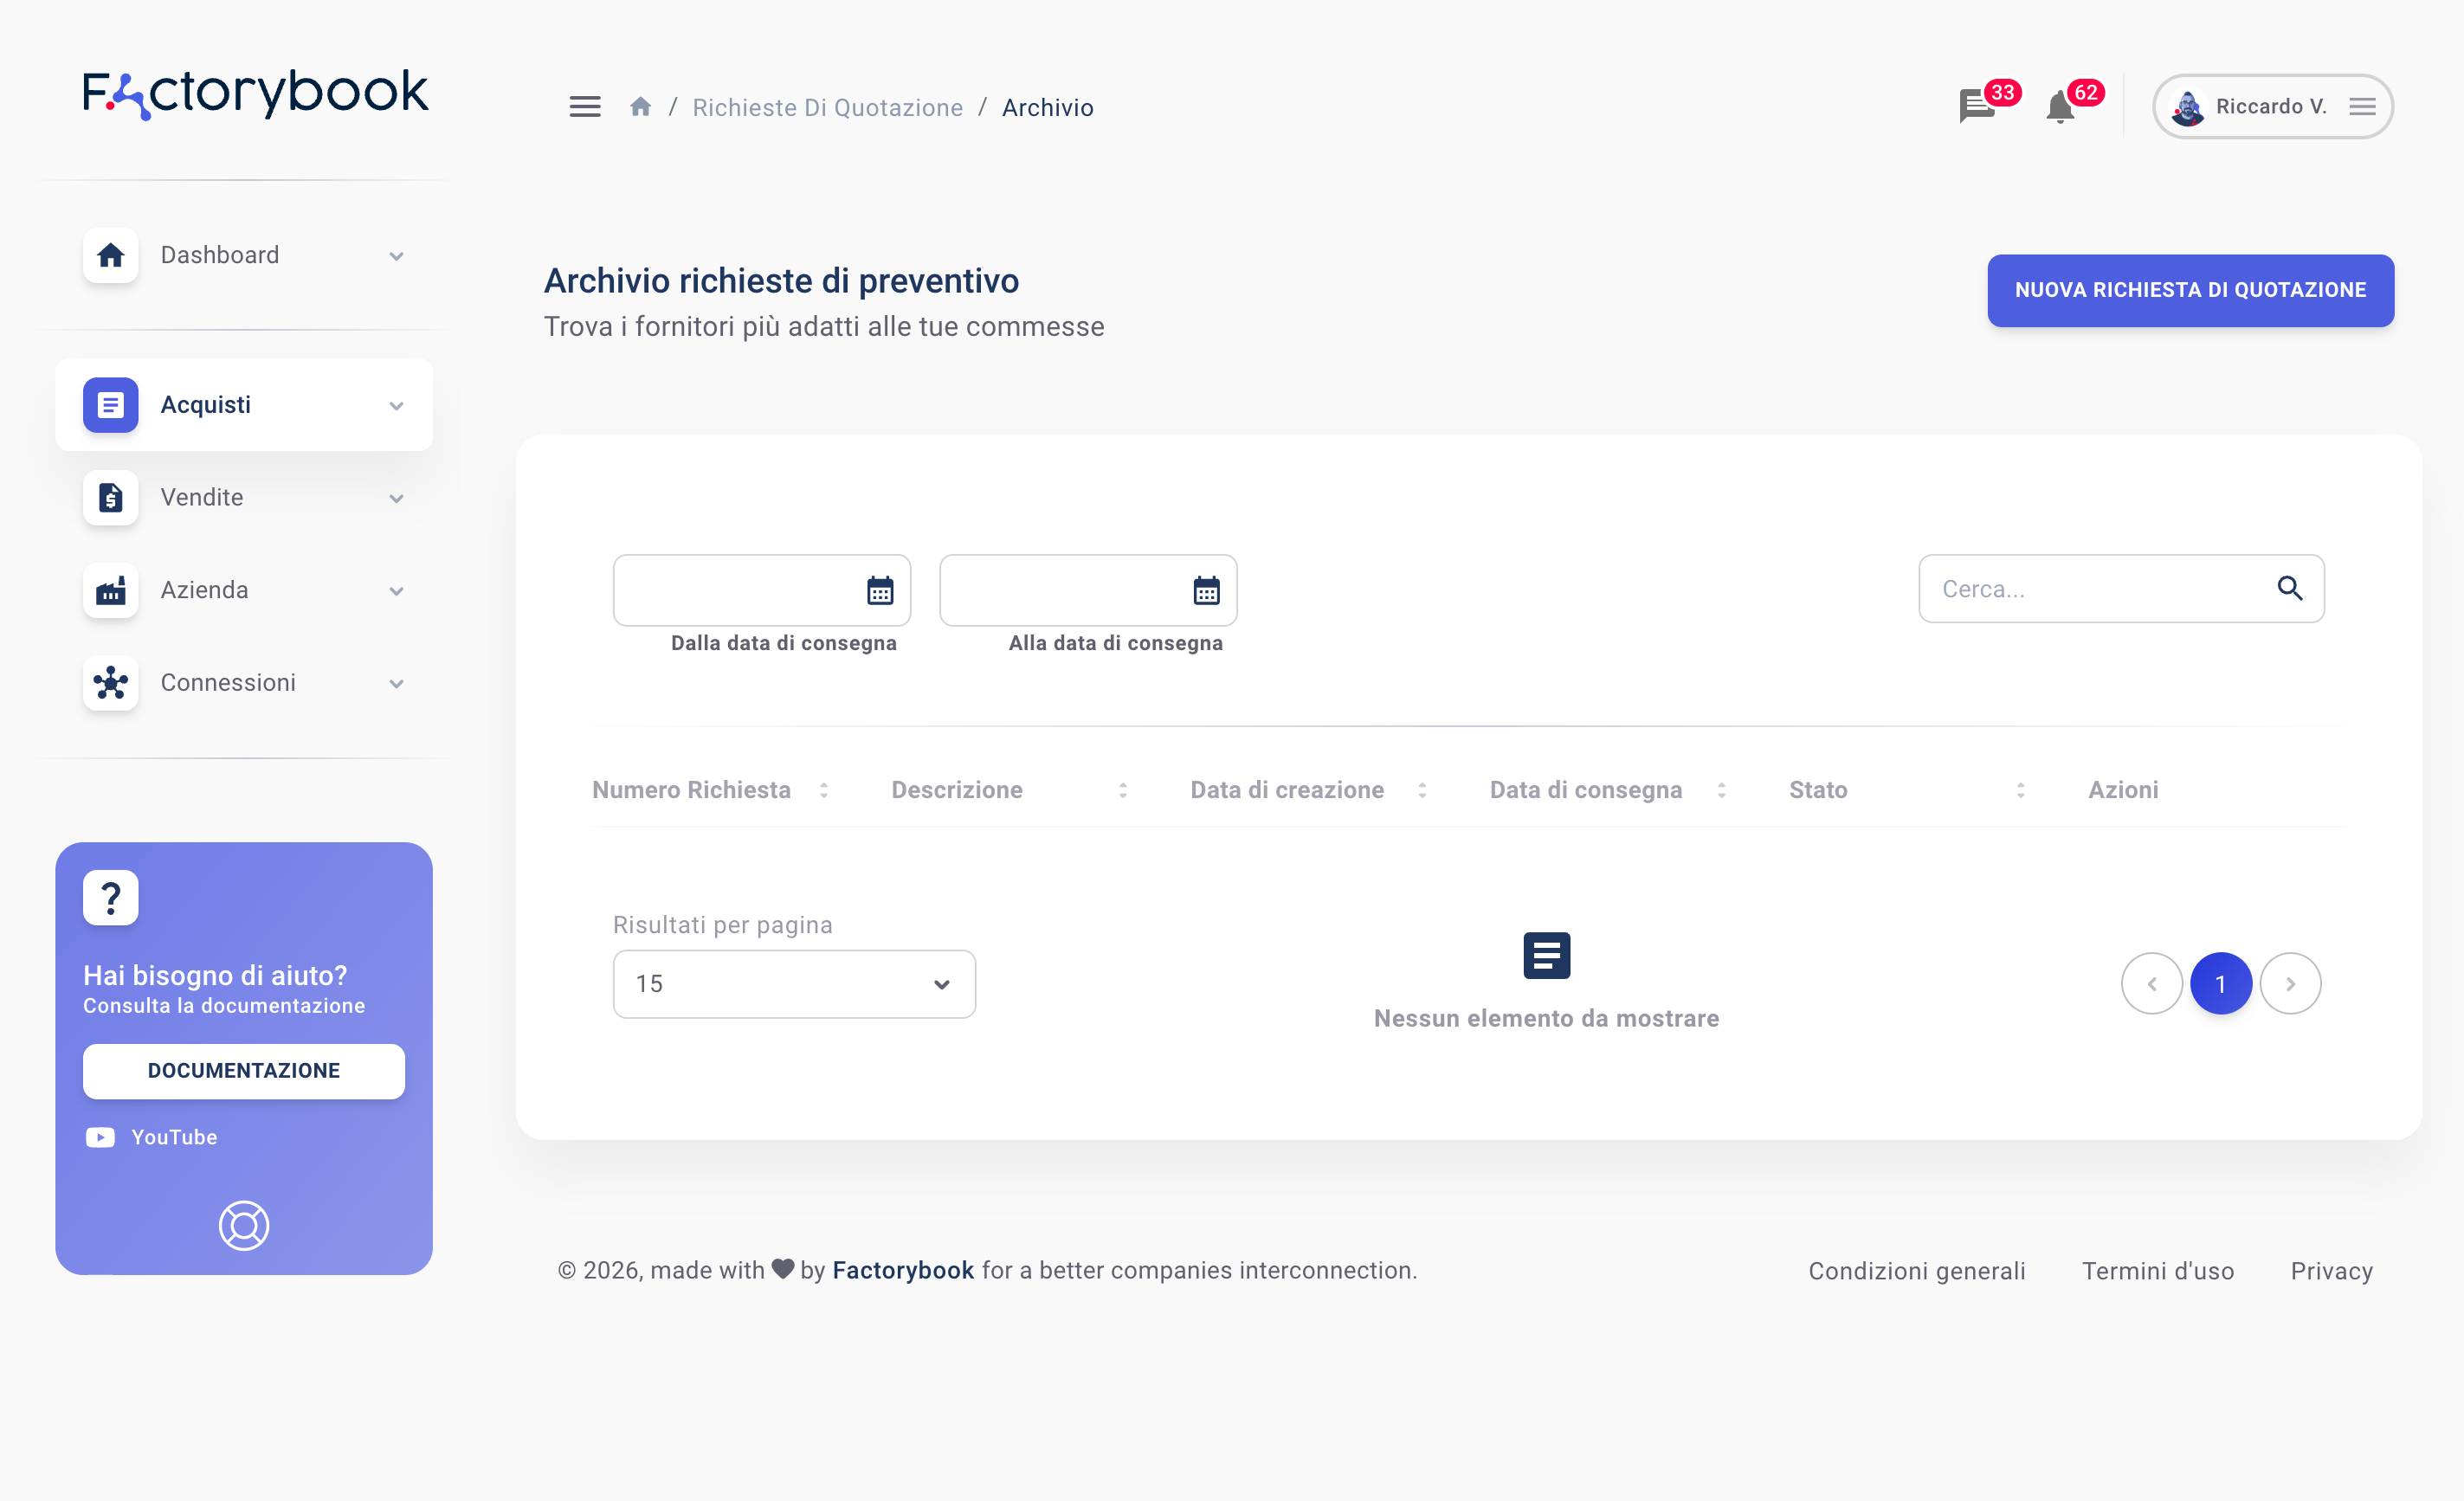
Task: Click the search magnifier icon
Action: [2289, 589]
